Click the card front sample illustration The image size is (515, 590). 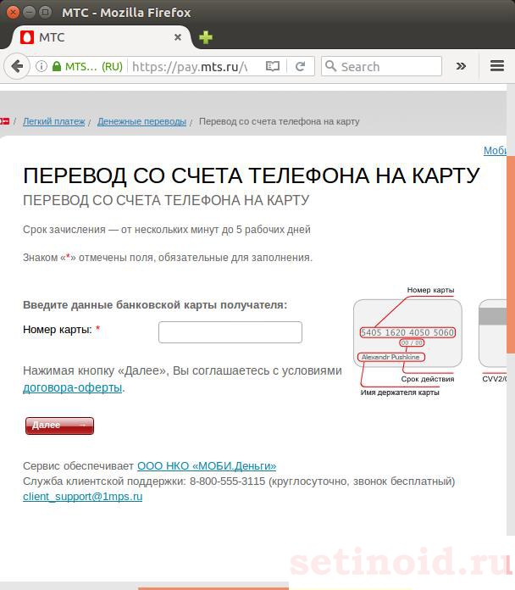(407, 333)
